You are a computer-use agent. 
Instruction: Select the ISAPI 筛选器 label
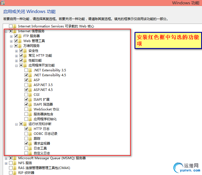(43, 104)
